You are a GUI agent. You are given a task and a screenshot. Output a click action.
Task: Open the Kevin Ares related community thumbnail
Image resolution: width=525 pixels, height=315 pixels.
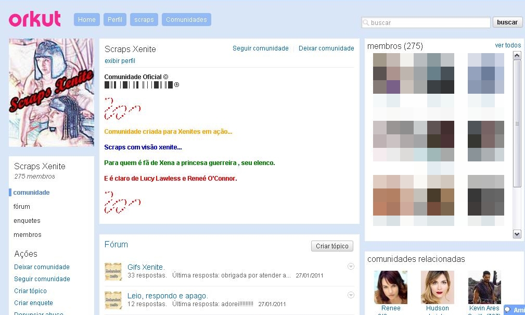pos(484,287)
